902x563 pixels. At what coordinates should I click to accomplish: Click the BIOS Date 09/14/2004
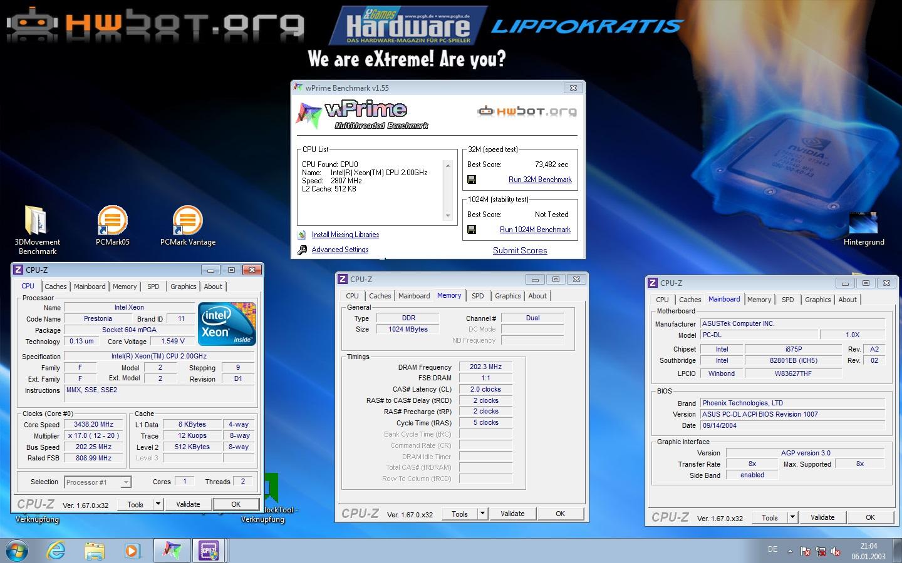(792, 425)
